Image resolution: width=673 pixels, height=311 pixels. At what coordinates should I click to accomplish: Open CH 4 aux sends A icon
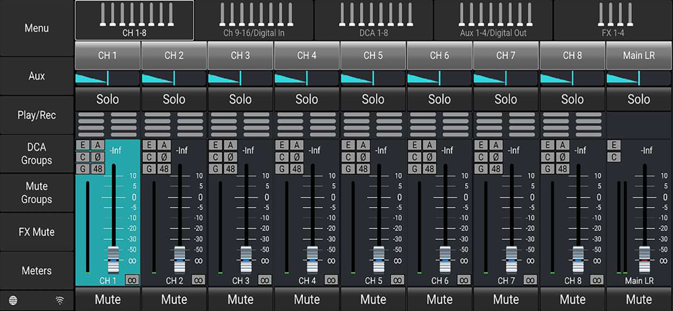tap(297, 145)
